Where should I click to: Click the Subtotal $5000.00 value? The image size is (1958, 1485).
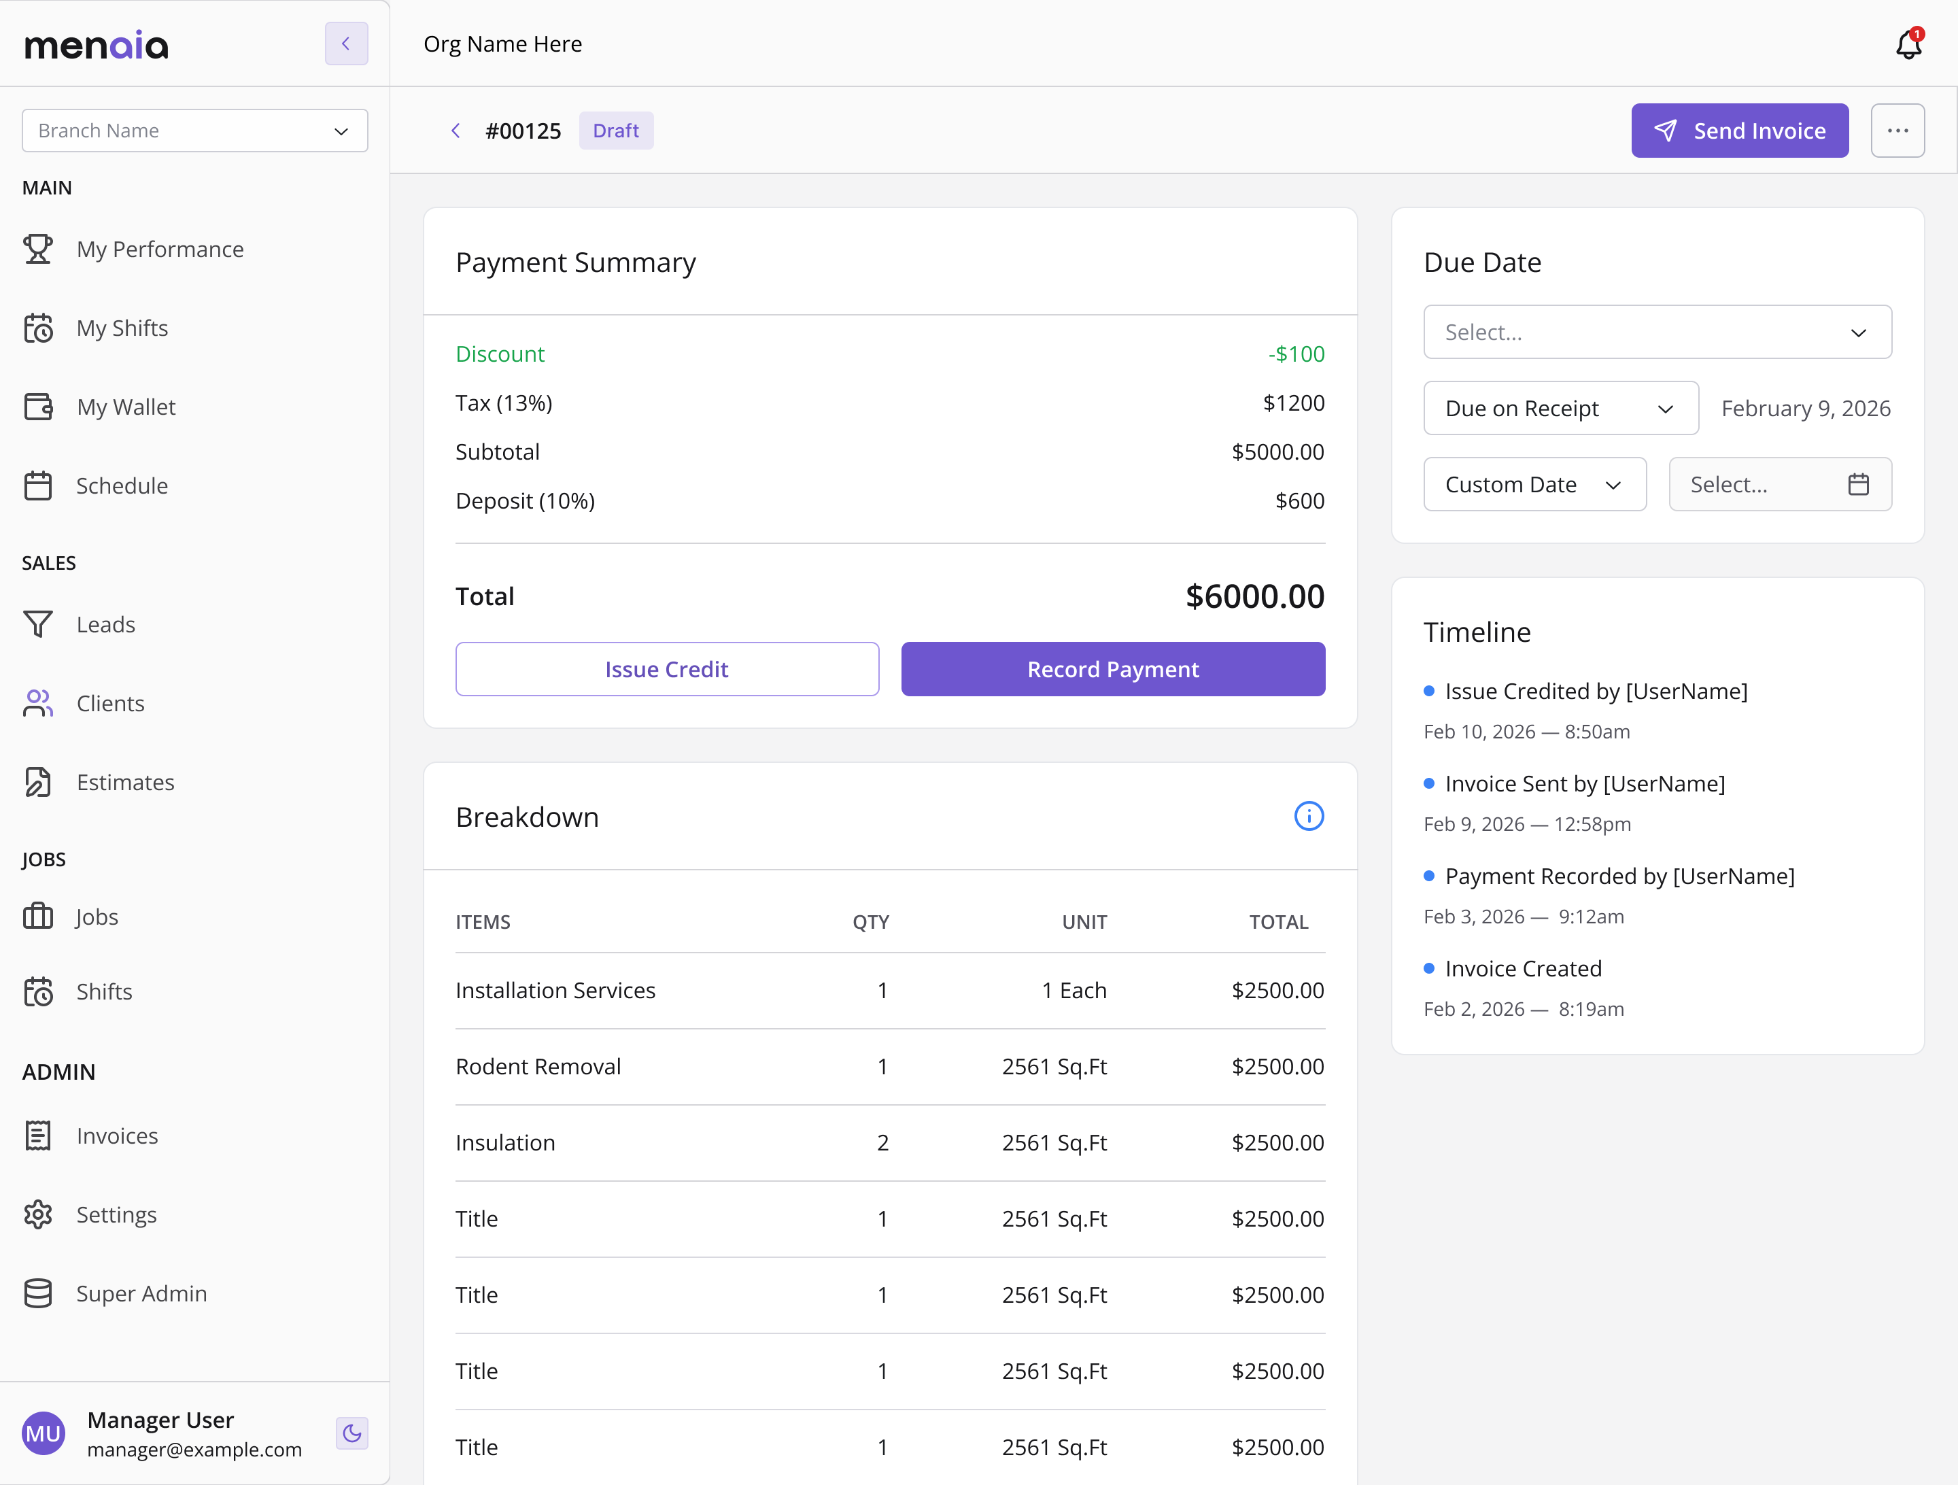[x=1277, y=451]
